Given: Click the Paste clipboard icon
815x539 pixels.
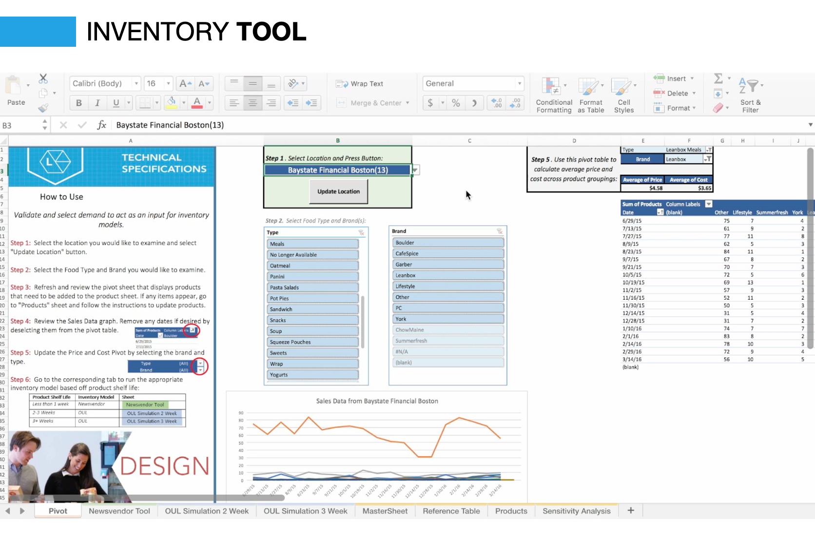Looking at the screenshot, I should pyautogui.click(x=14, y=86).
